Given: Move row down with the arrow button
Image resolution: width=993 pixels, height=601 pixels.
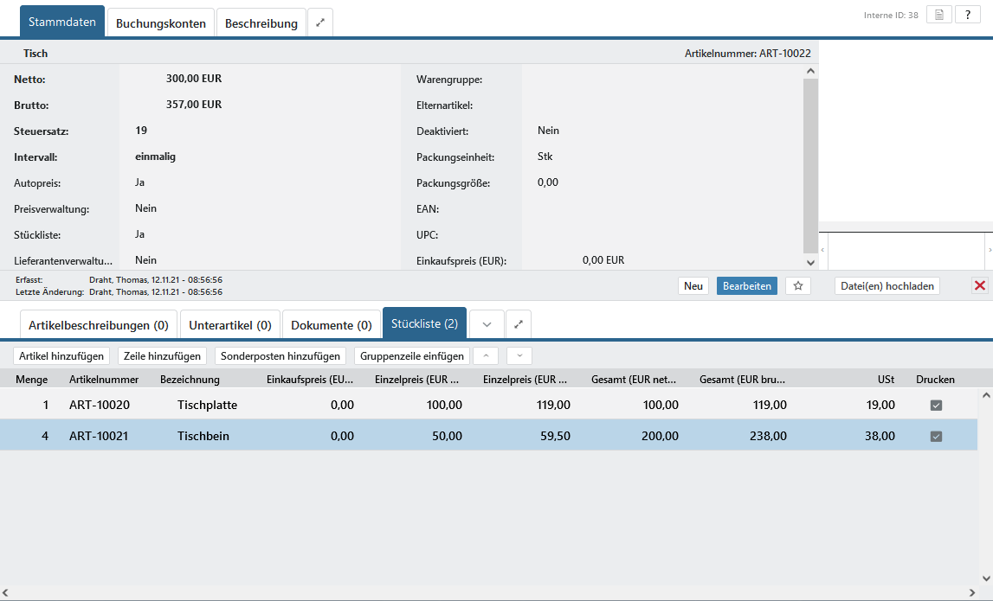Looking at the screenshot, I should point(519,355).
